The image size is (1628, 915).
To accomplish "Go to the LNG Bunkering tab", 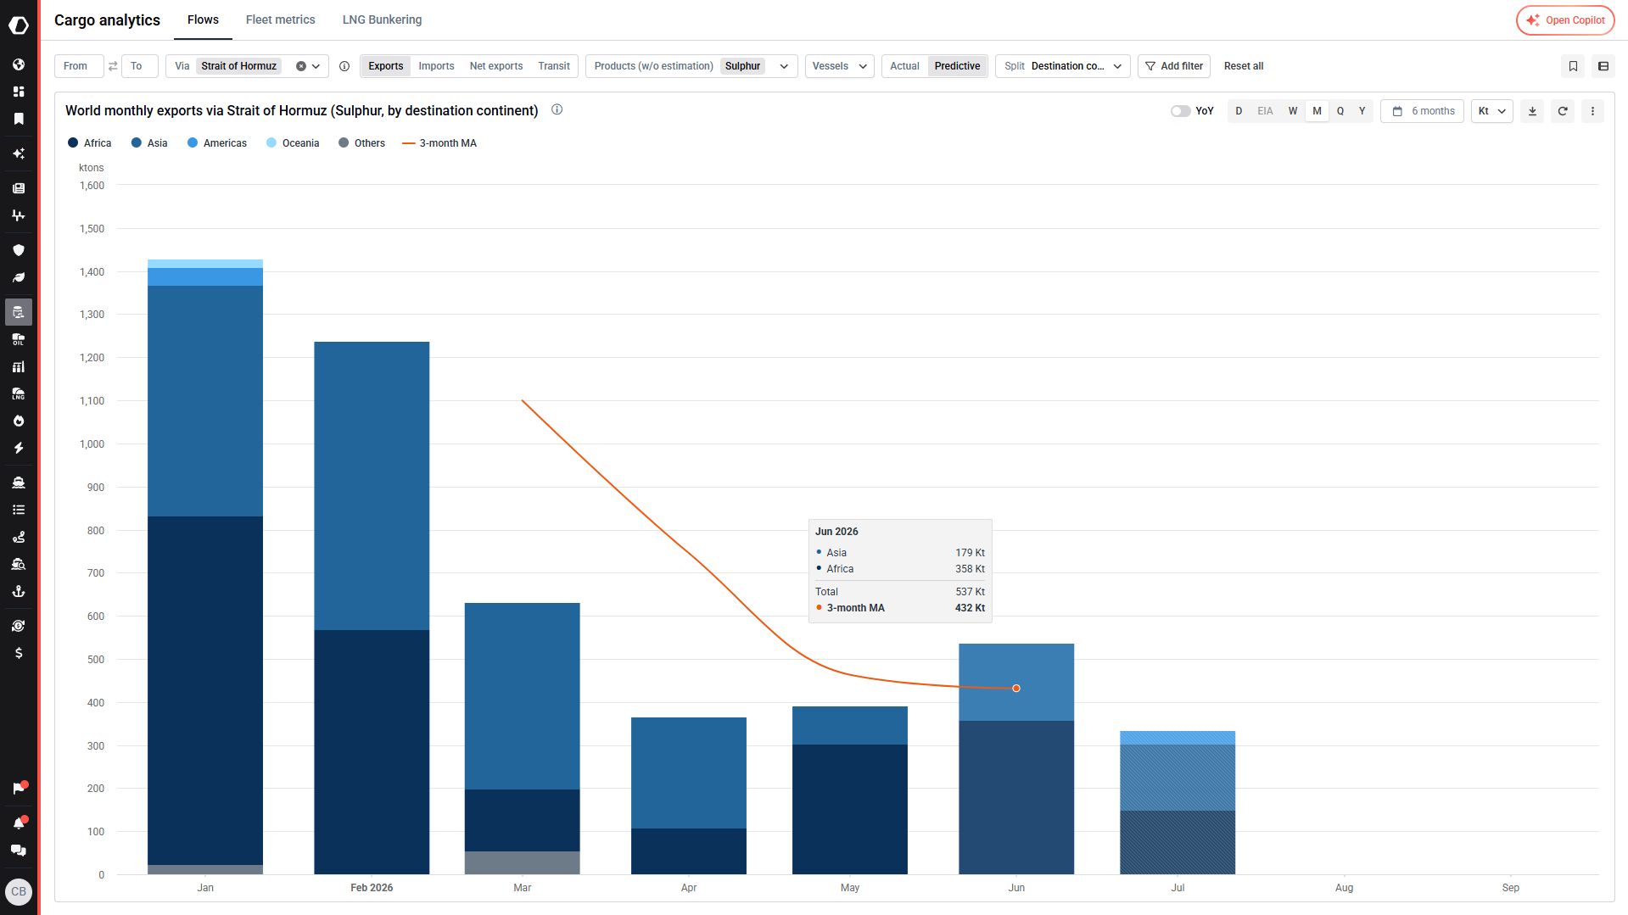I will (x=382, y=20).
